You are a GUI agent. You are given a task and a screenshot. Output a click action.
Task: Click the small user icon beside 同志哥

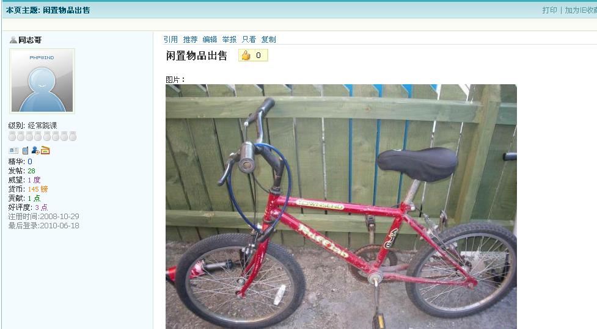tap(13, 40)
